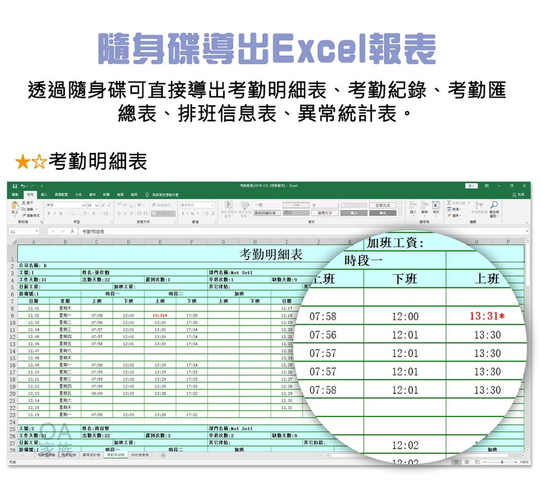Click the Undo arrow icon
This screenshot has height=483, width=541.
pyautogui.click(x=21, y=185)
